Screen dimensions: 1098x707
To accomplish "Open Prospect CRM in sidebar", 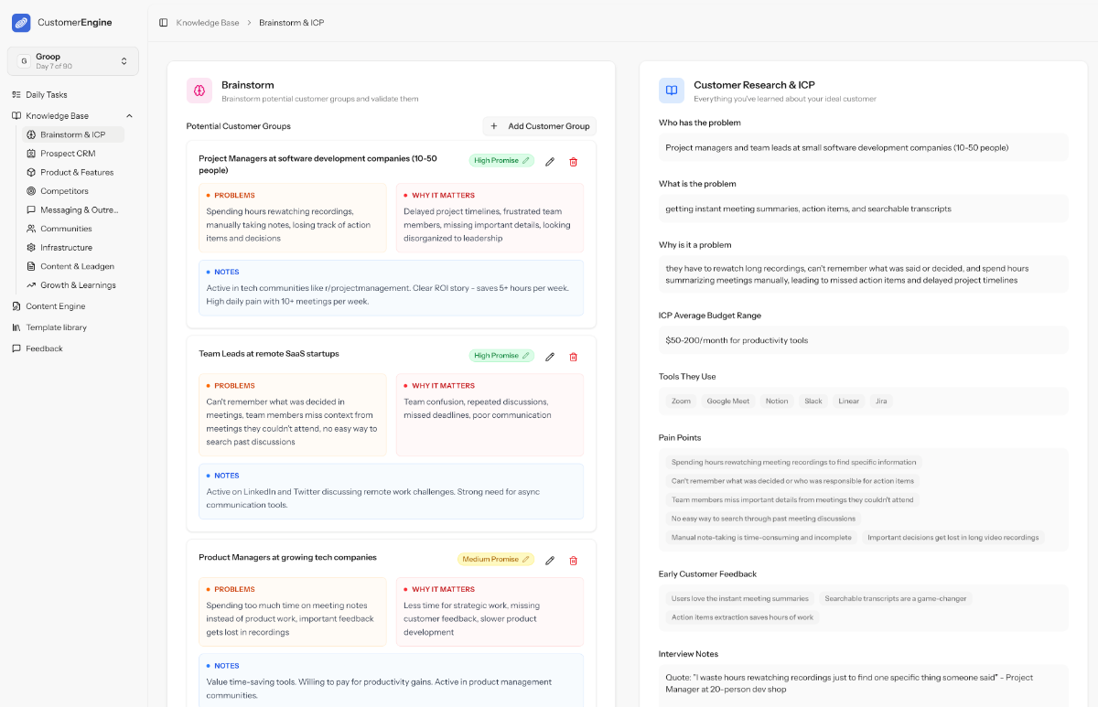I will 68,154.
